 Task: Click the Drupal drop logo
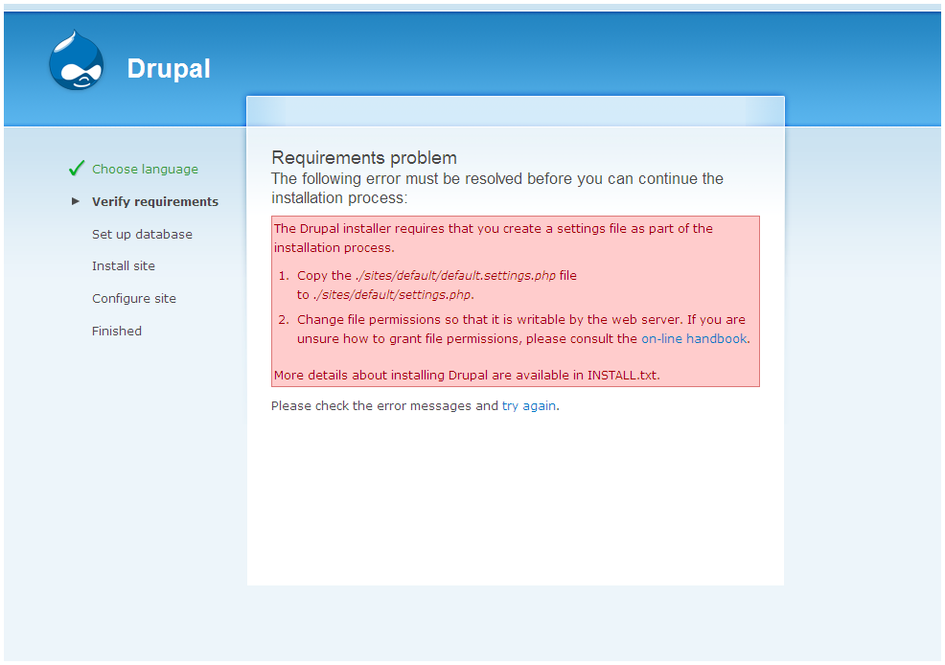(x=76, y=60)
